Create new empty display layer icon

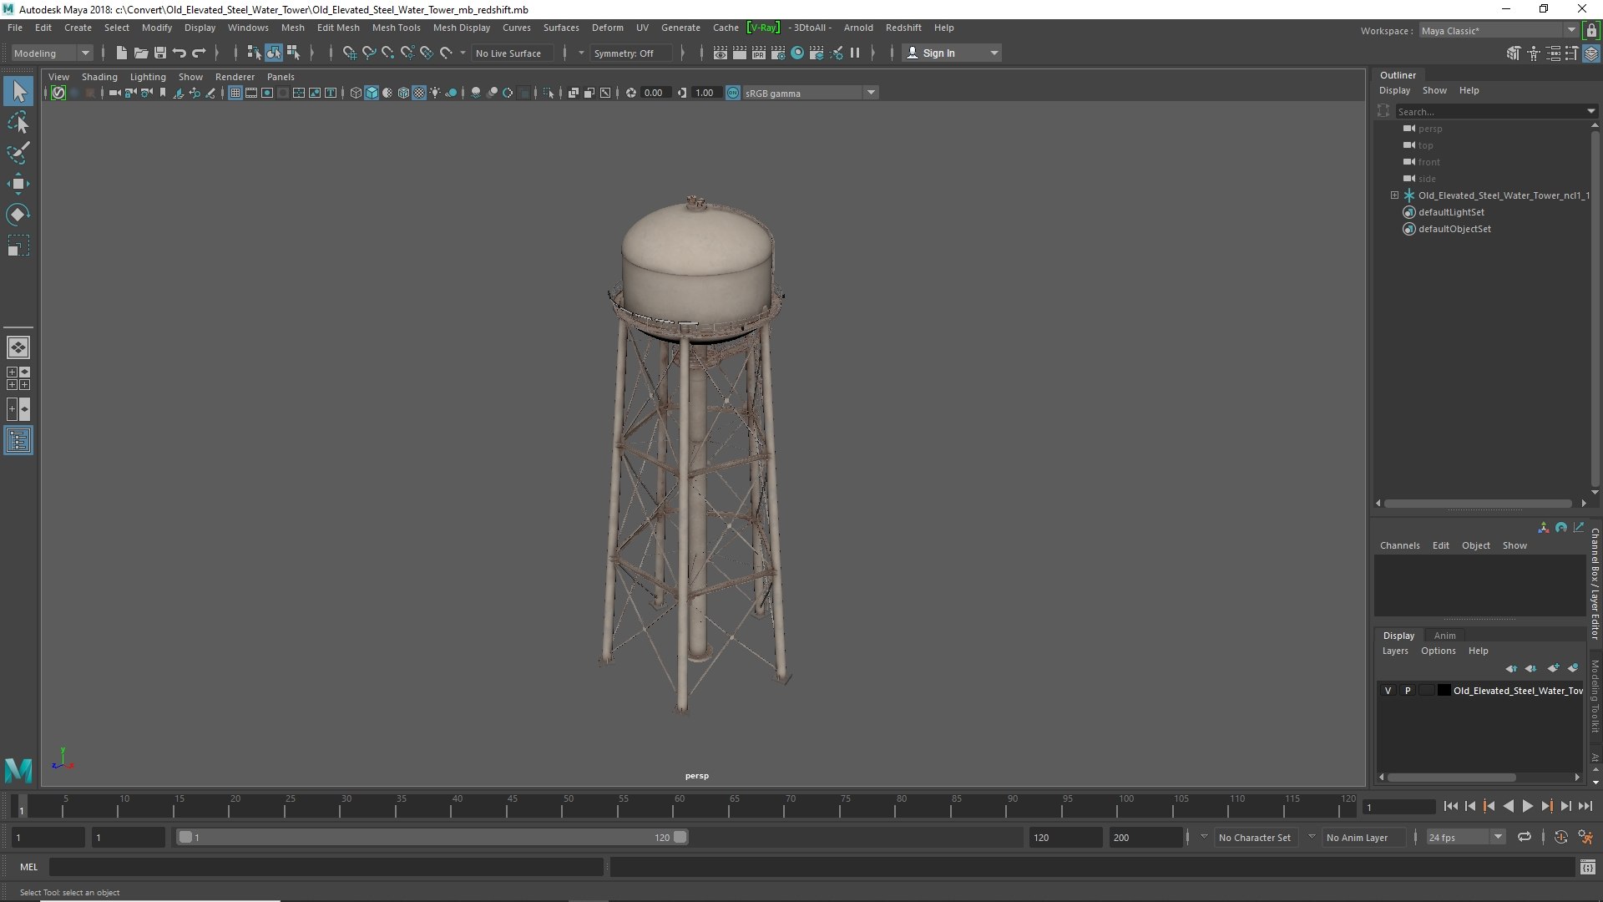coord(1553,668)
